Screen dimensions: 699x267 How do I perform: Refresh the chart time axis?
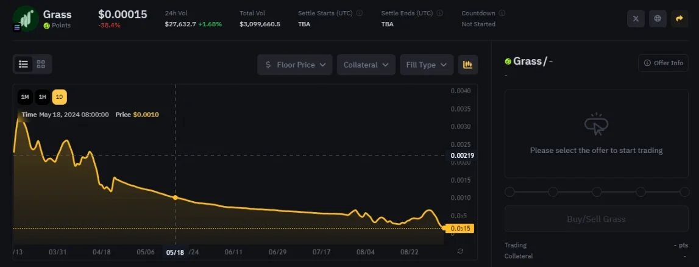pyautogui.click(x=461, y=251)
